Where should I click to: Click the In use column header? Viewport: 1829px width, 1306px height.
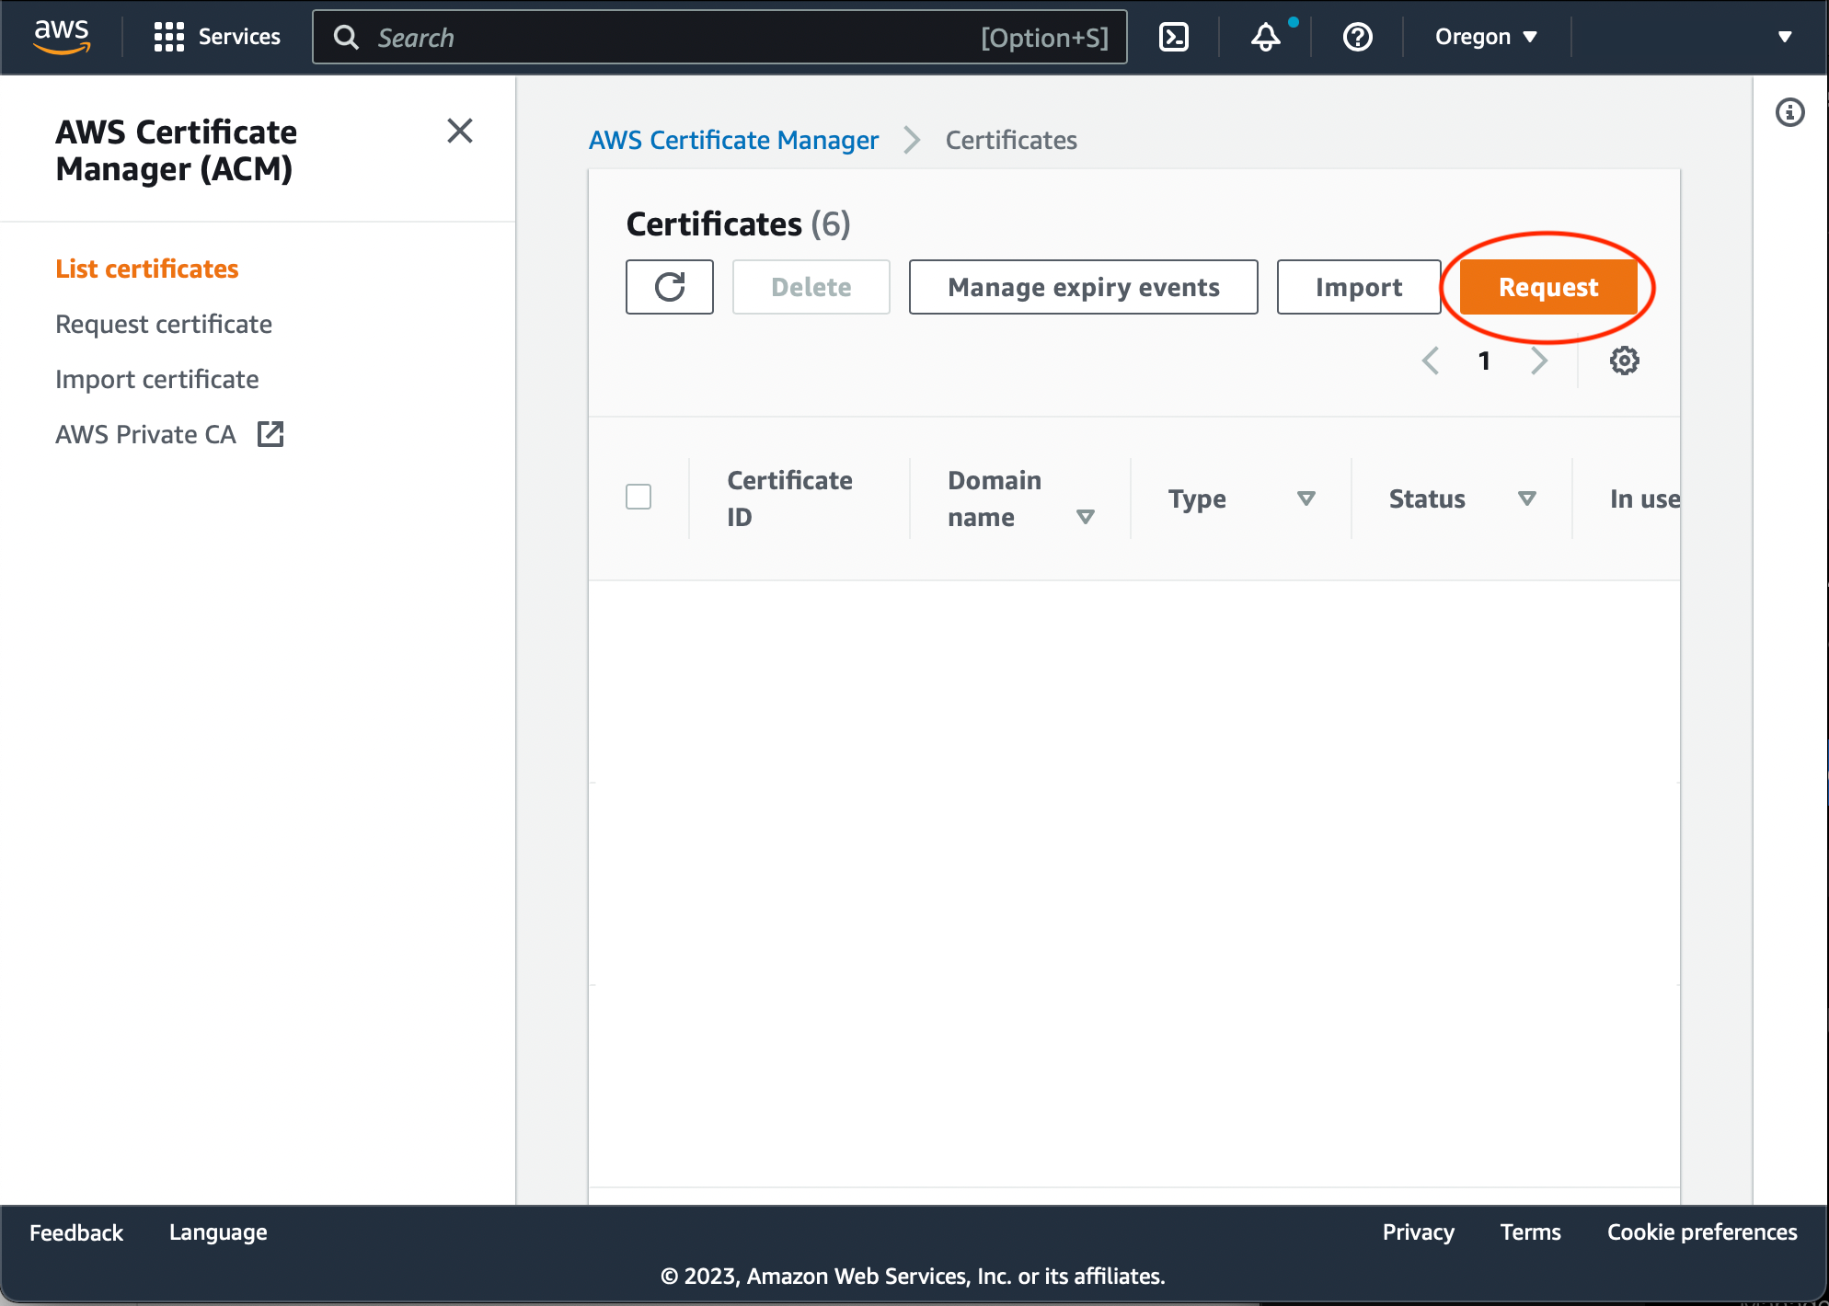[1645, 498]
